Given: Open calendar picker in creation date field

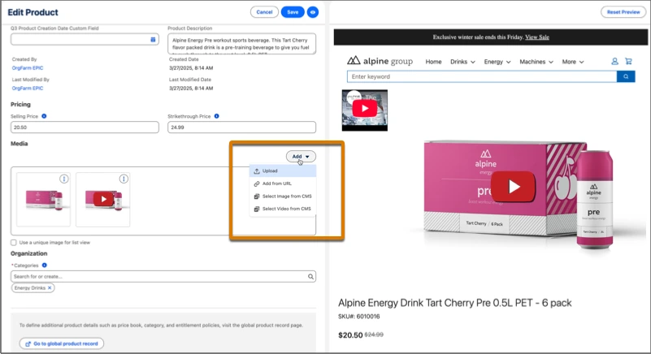Looking at the screenshot, I should click(x=153, y=40).
